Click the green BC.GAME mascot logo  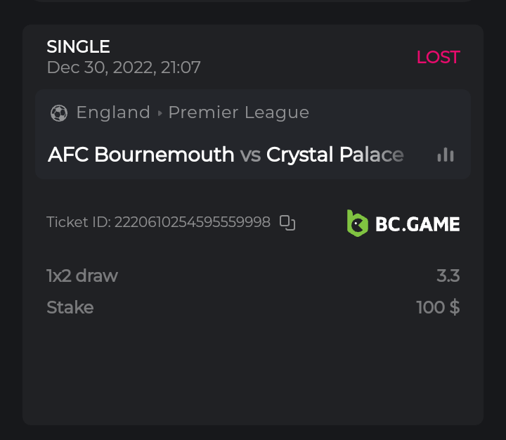[358, 224]
